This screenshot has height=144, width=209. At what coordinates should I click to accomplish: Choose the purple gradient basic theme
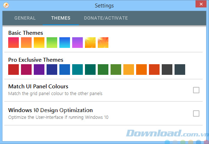pos(77,43)
